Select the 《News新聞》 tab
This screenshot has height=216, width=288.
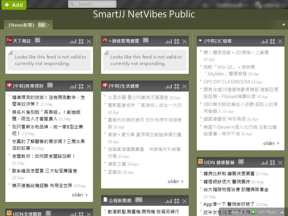pos(22,25)
